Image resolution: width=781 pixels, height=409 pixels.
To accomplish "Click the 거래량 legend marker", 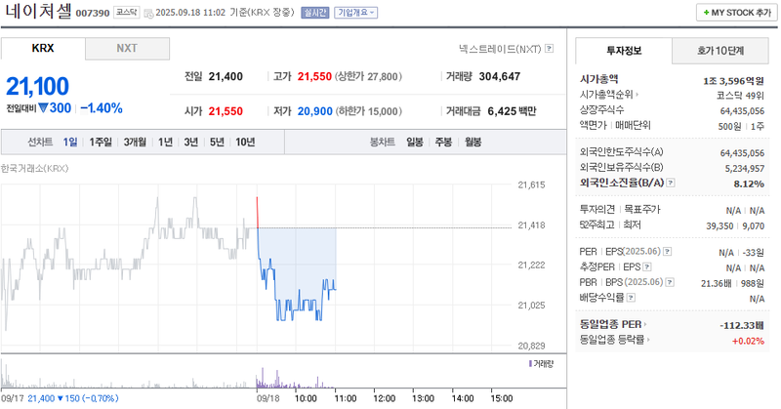I will [x=530, y=364].
